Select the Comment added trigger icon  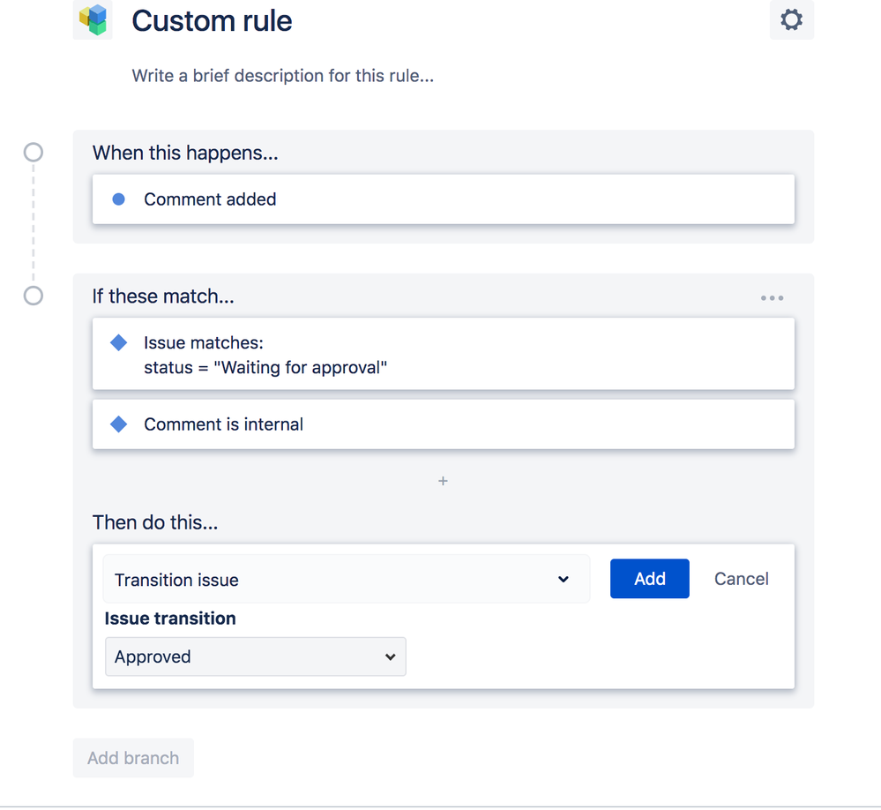(x=117, y=199)
